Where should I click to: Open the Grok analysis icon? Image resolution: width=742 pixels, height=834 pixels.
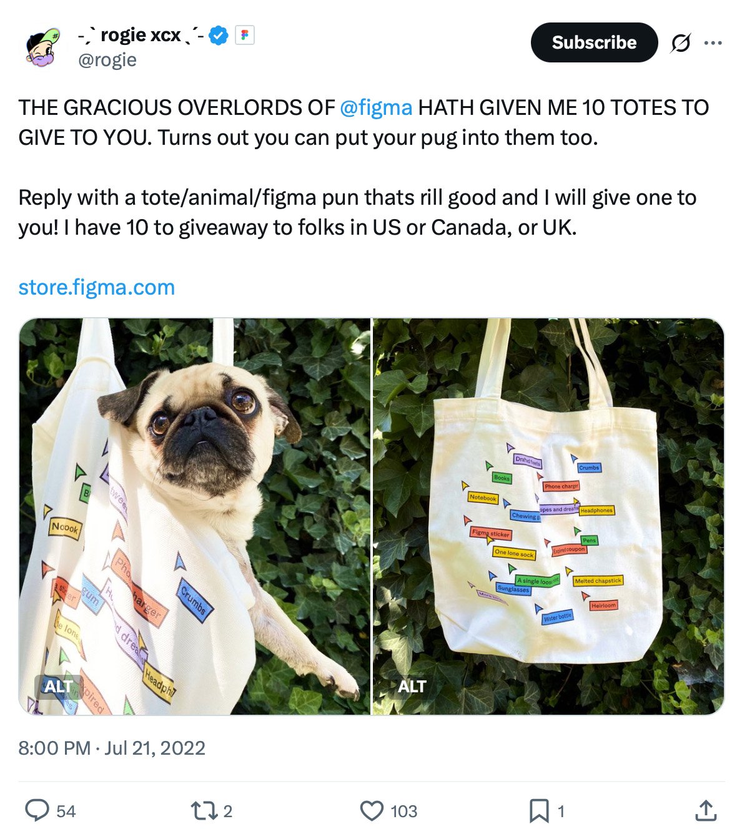click(x=681, y=42)
